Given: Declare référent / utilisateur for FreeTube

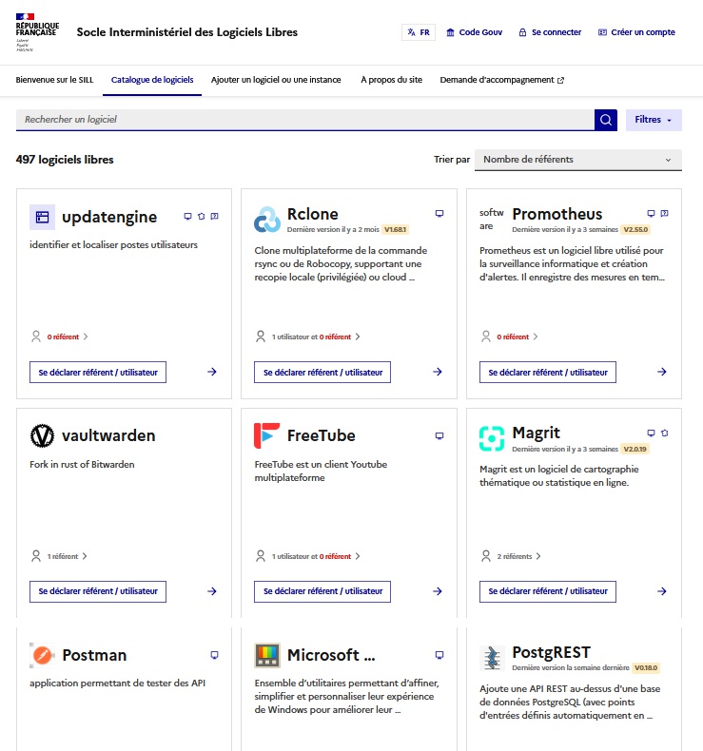Looking at the screenshot, I should coord(322,591).
